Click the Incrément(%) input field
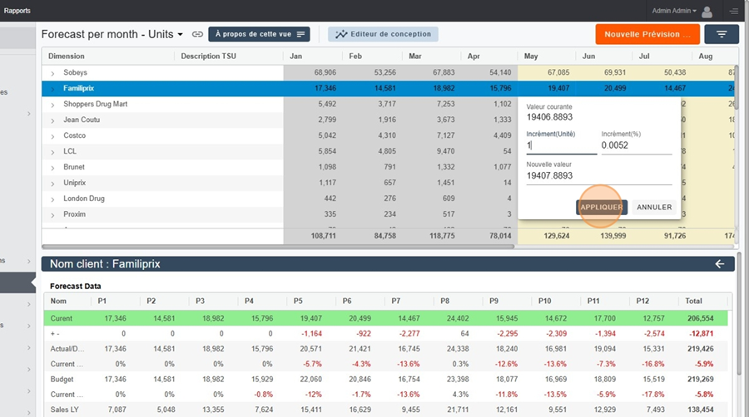Screen dimensions: 749x417 point(637,146)
